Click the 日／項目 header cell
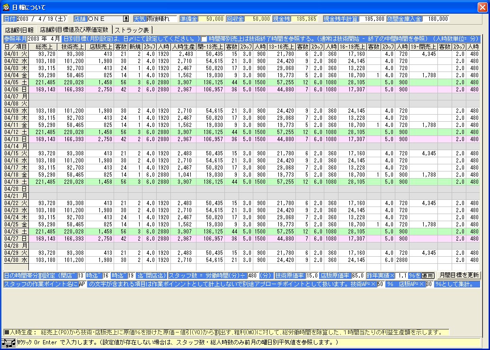 pos(16,47)
